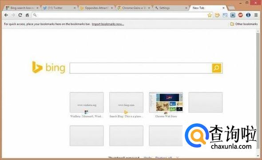Open the Other bookmarks folder
Screen dimensions: 262x160
click(244, 24)
